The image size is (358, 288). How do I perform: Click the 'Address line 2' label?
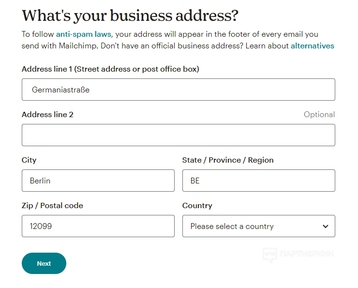[47, 115]
